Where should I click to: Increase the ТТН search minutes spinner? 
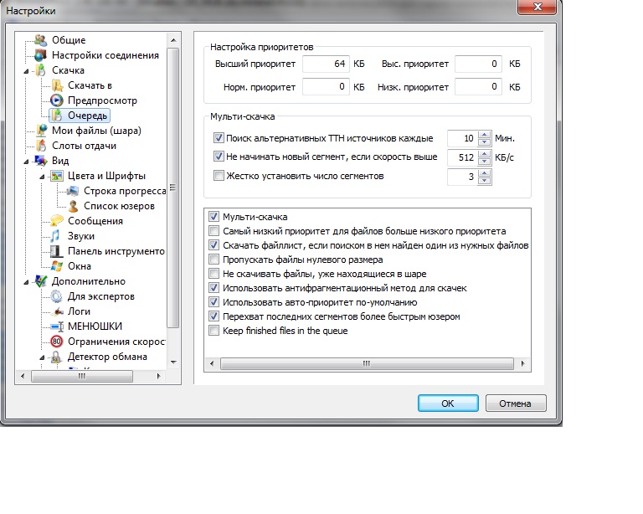pos(485,134)
